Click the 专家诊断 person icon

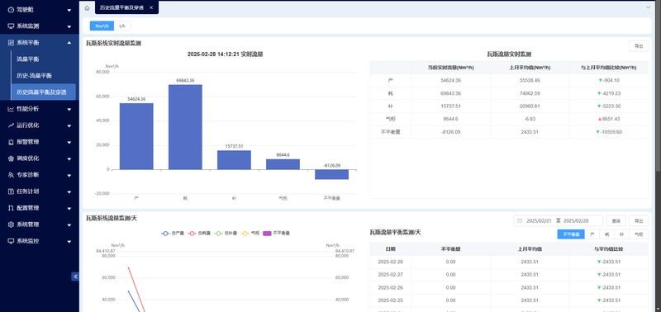pos(11,175)
